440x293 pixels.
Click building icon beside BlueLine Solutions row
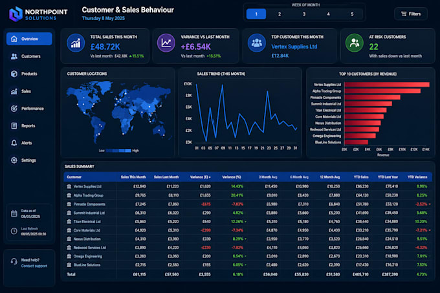point(69,265)
